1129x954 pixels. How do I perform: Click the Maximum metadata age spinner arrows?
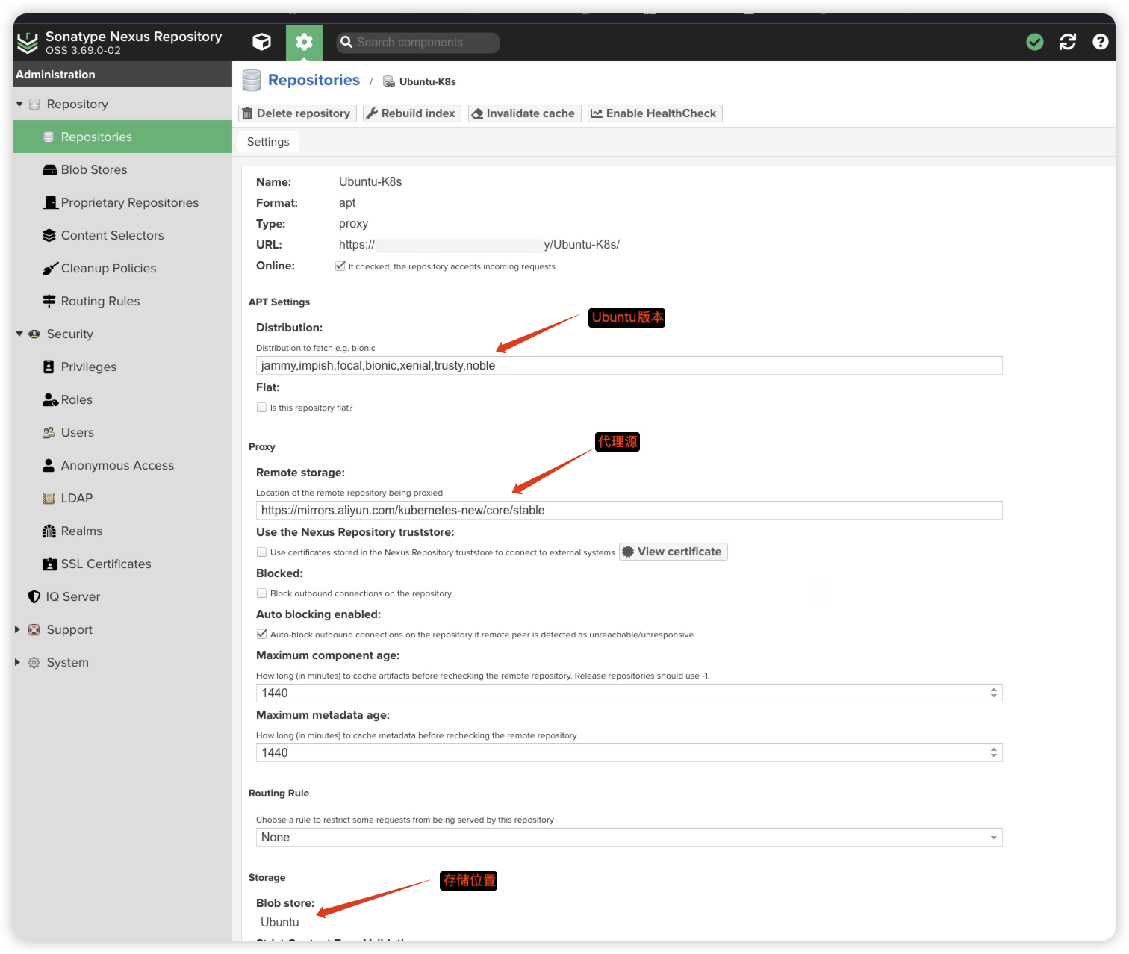(x=994, y=752)
